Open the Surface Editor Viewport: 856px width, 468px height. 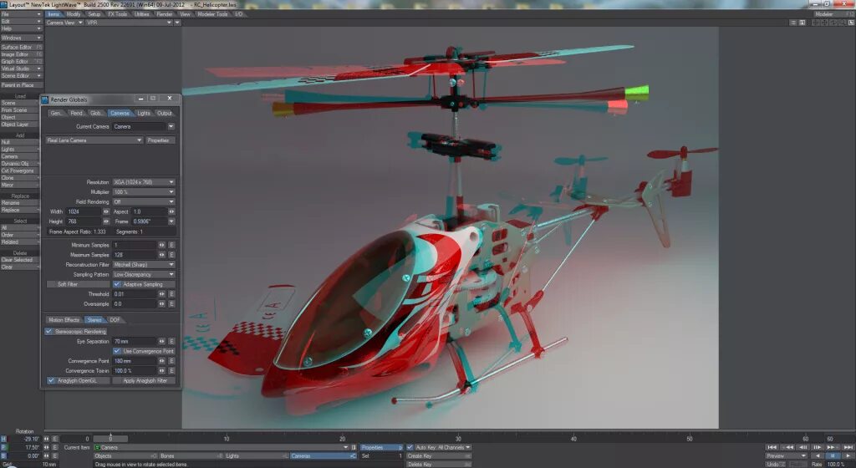coord(21,47)
